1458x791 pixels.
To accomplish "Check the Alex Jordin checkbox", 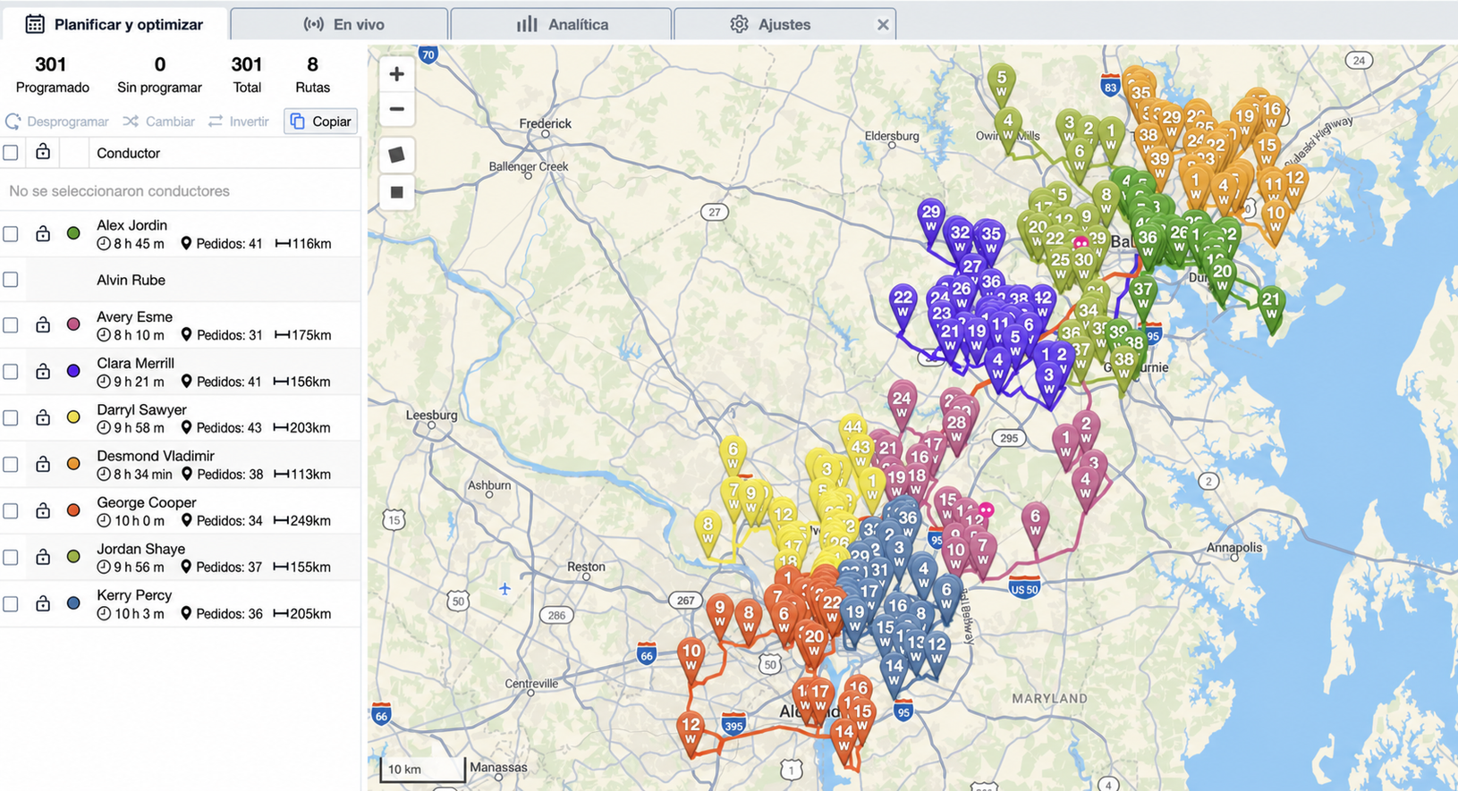I will pos(11,234).
